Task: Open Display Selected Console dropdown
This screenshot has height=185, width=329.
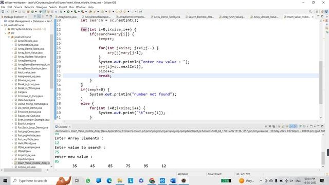Action: [x=308, y=126]
